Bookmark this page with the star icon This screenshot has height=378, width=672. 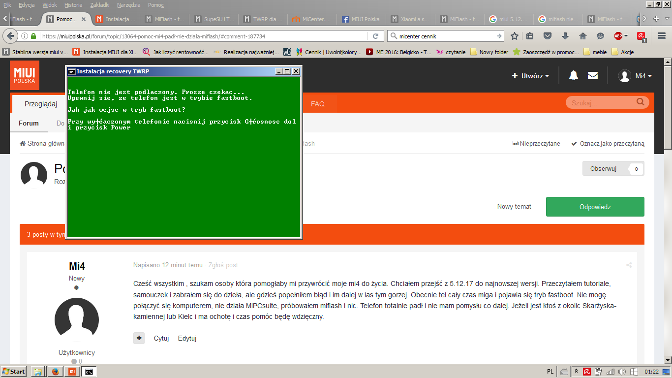515,36
